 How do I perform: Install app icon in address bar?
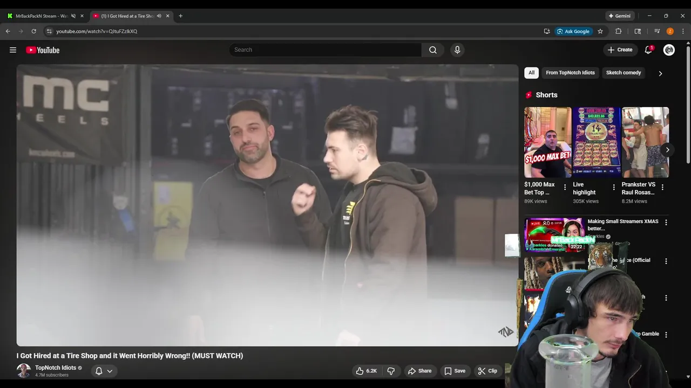pyautogui.click(x=547, y=31)
